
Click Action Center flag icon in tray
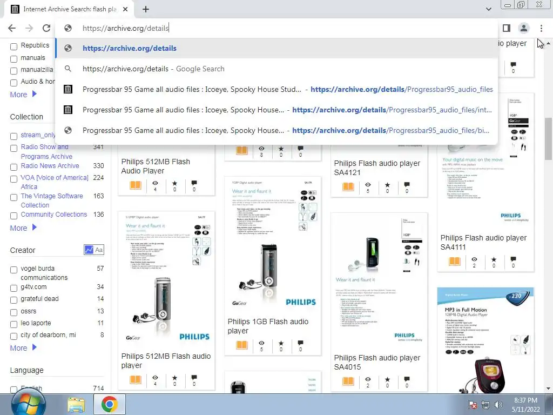click(472, 405)
